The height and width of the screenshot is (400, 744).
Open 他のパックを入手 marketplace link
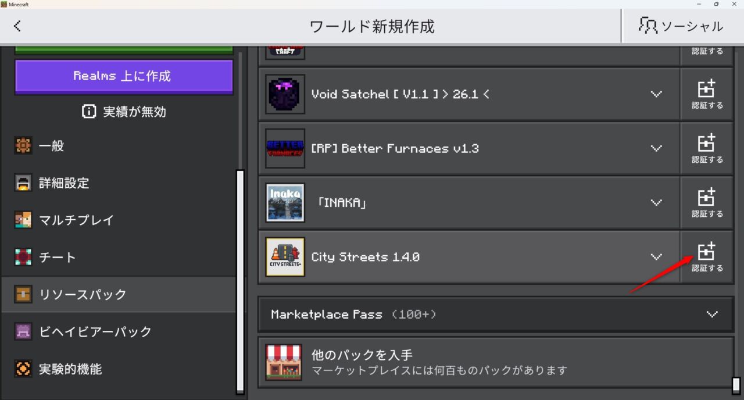496,362
